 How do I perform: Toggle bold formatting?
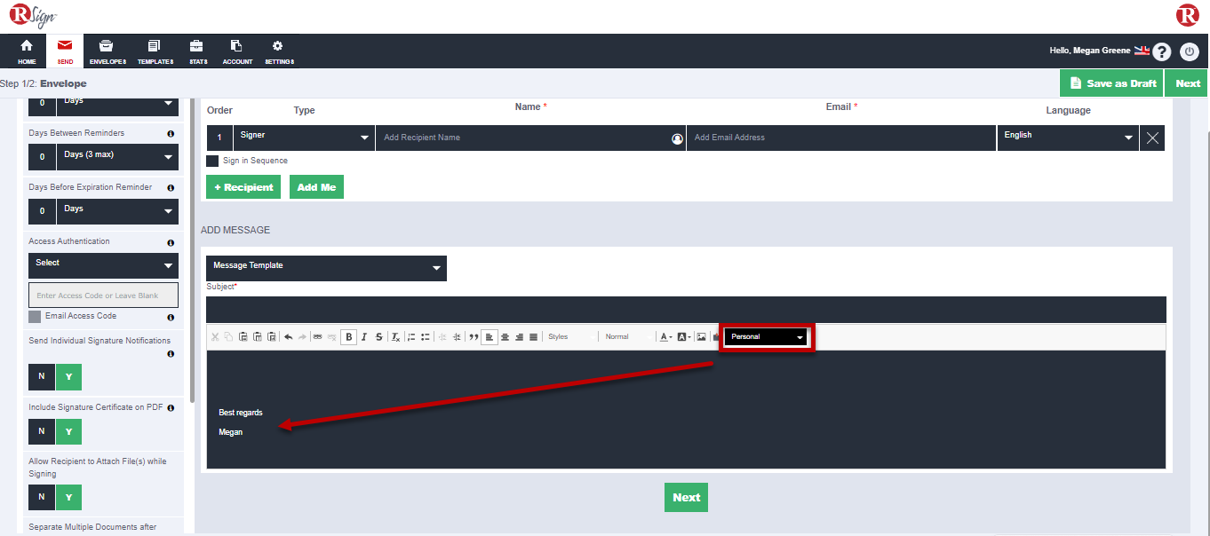[349, 336]
